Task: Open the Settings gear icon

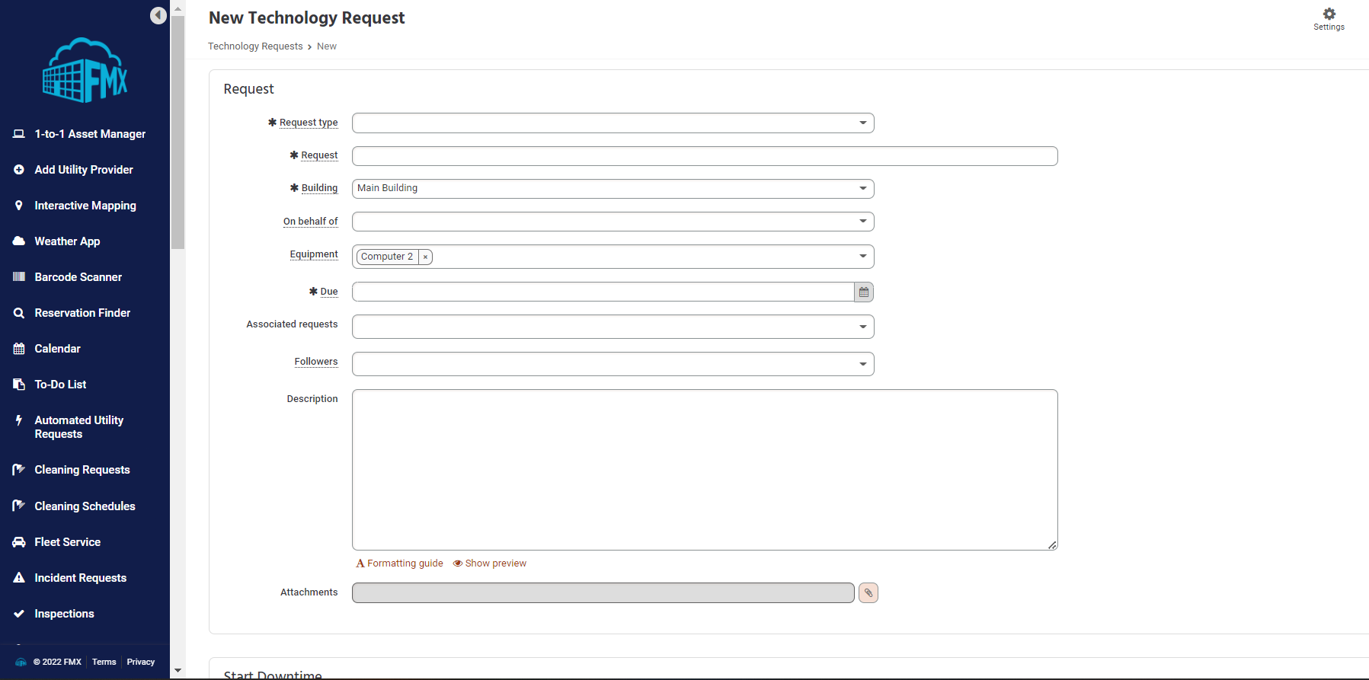Action: [x=1329, y=14]
